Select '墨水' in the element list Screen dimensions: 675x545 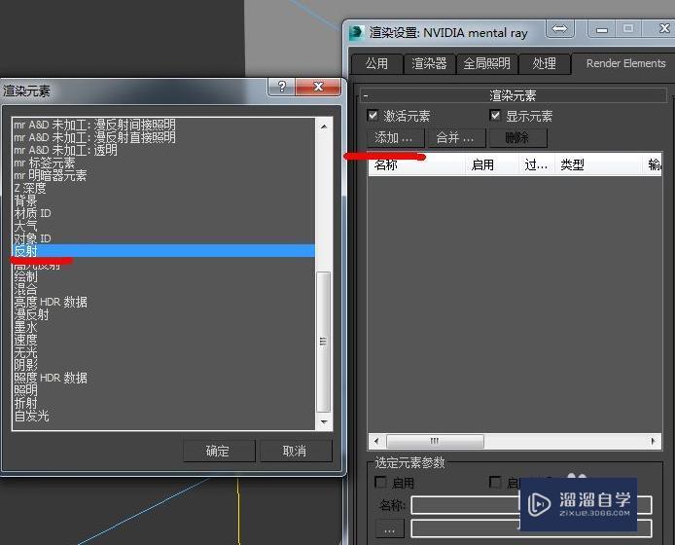click(163, 327)
